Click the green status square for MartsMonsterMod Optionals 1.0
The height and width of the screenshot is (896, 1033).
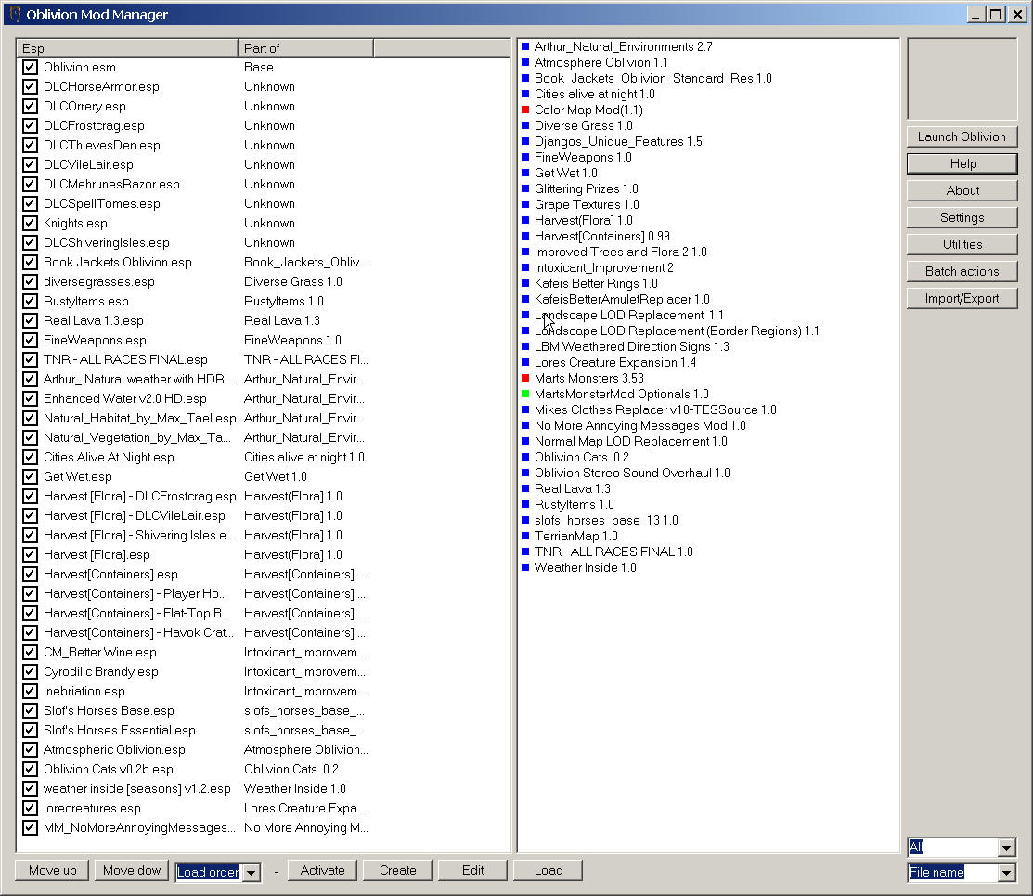click(x=525, y=394)
